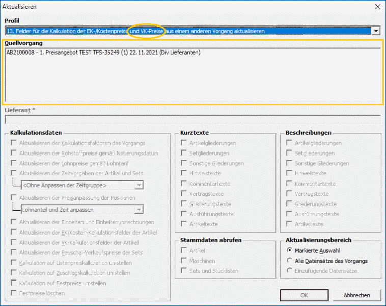
Task: Select the Markierte Auswahl radio button
Action: tap(289, 250)
